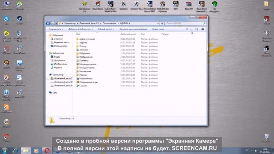Expand the arrow after Пользователи in breadcrumb
This screenshot has width=274, height=154.
(118, 23)
